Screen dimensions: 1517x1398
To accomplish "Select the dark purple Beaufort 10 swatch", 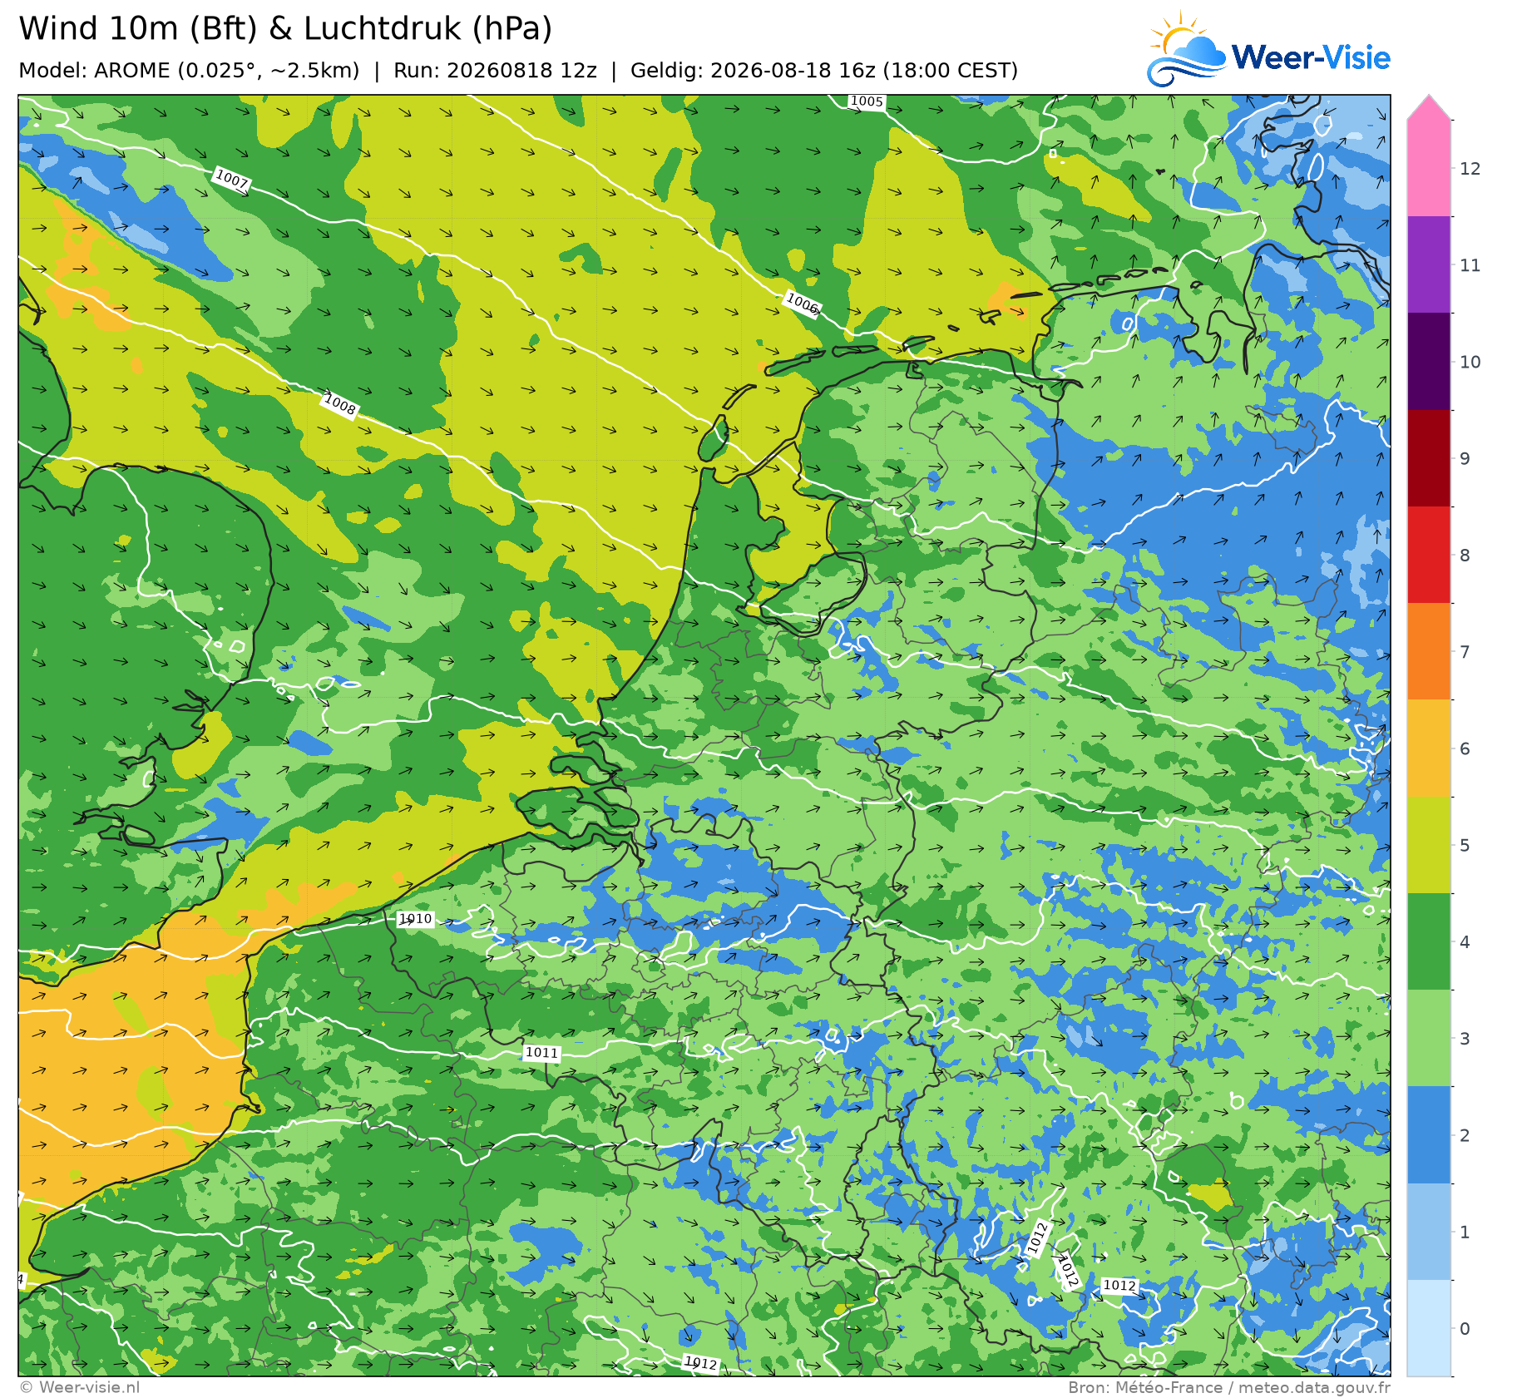I will click(1429, 362).
